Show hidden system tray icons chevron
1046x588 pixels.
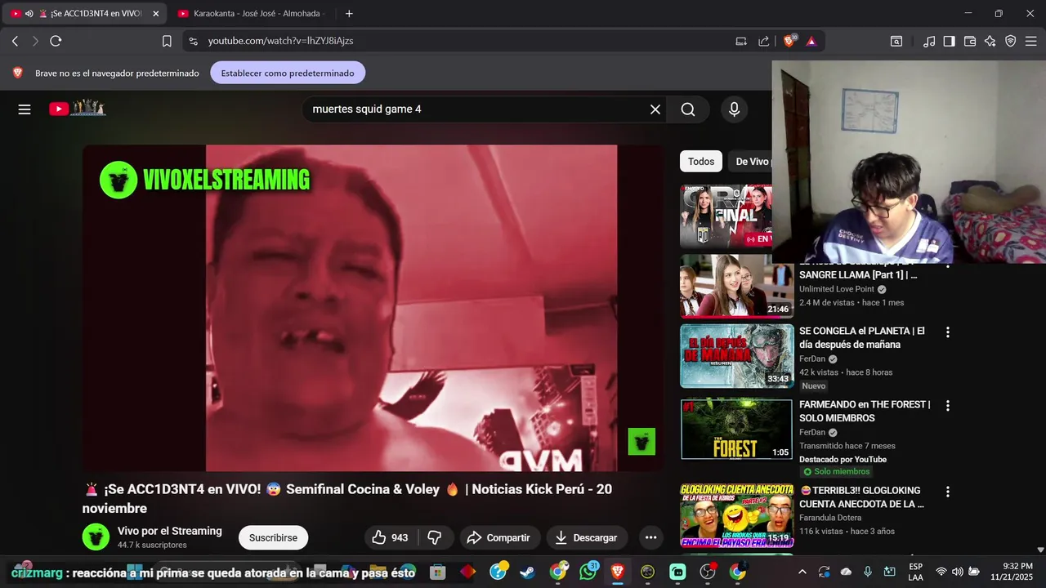pos(802,572)
